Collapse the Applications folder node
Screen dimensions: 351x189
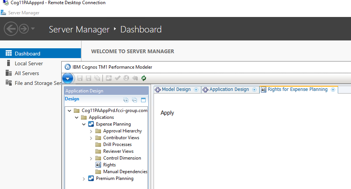click(76, 117)
